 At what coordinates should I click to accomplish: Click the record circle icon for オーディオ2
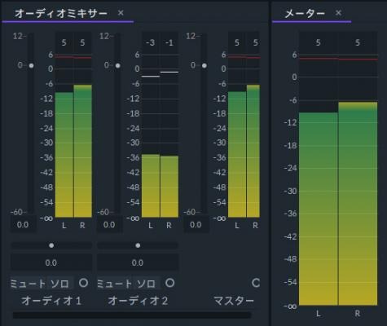tap(170, 283)
